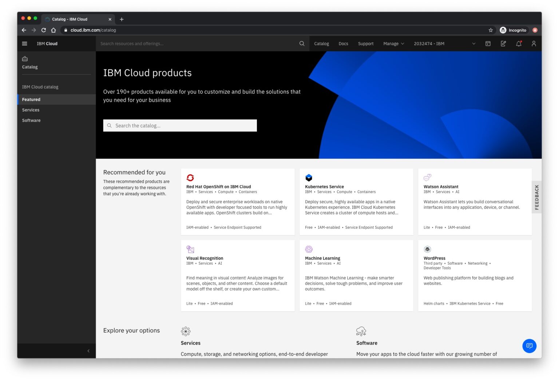Click the Software cloud icon
559x381 pixels.
pos(361,331)
